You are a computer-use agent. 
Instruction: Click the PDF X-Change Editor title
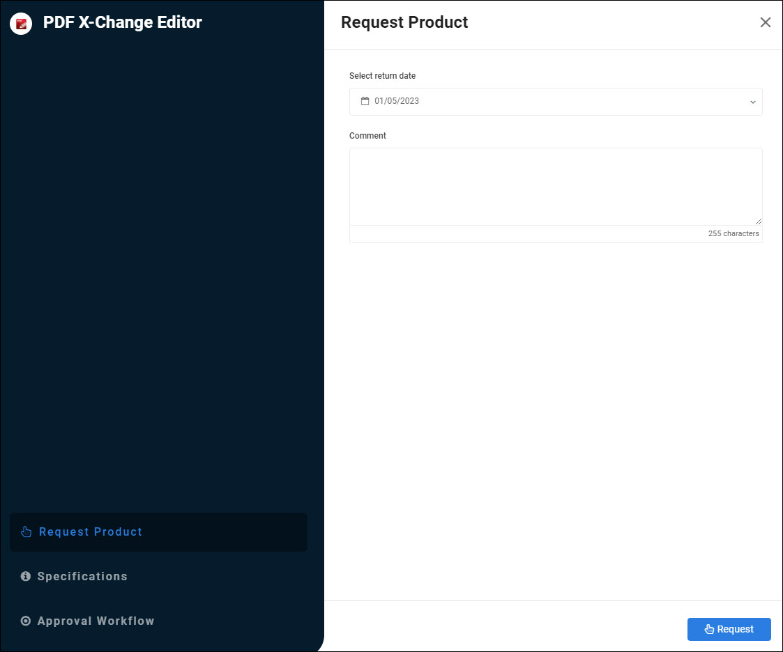pos(122,22)
